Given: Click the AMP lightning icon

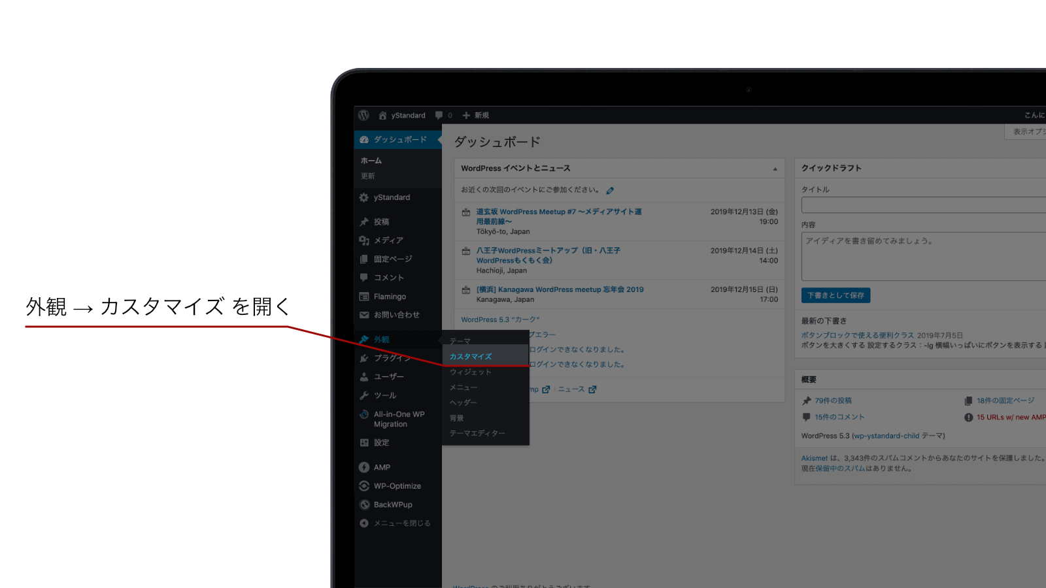Looking at the screenshot, I should pos(364,467).
